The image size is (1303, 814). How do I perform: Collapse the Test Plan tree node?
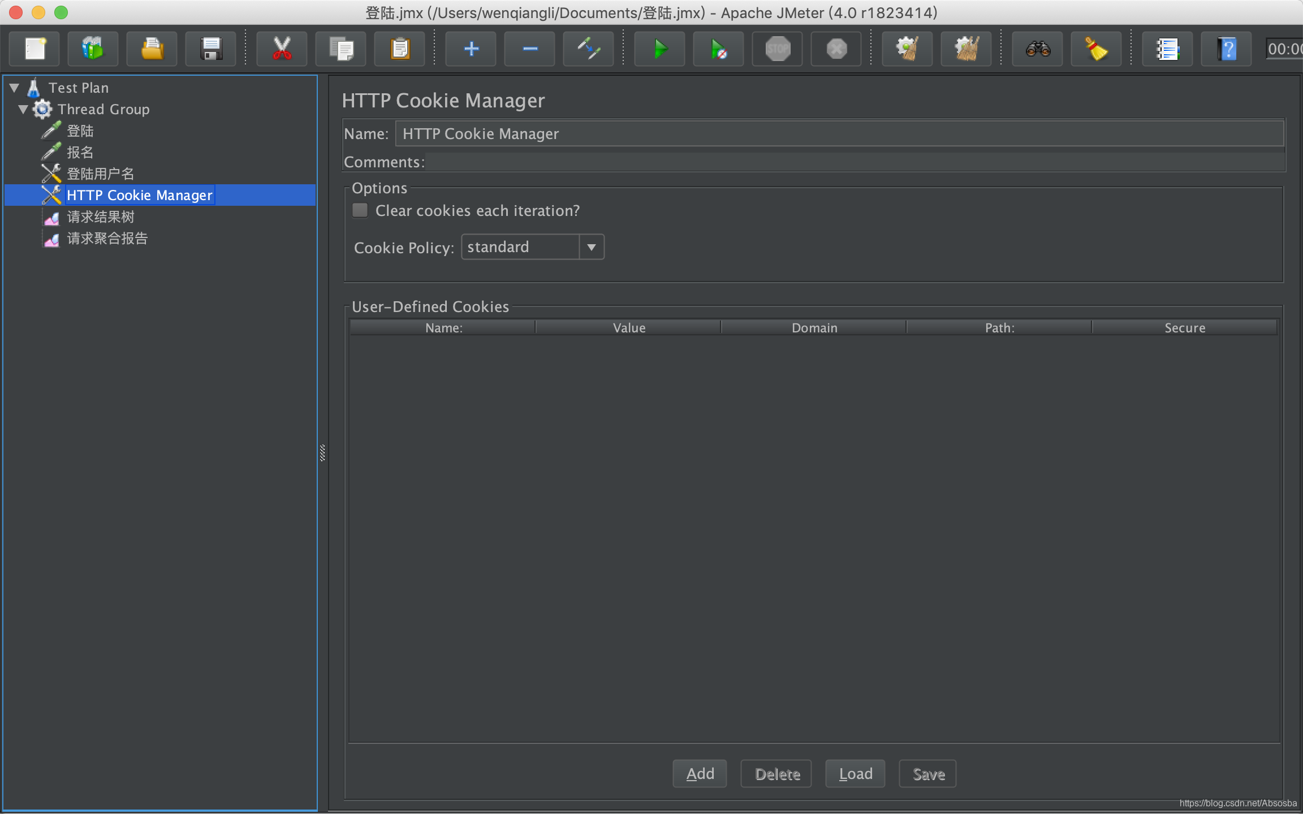pos(15,88)
